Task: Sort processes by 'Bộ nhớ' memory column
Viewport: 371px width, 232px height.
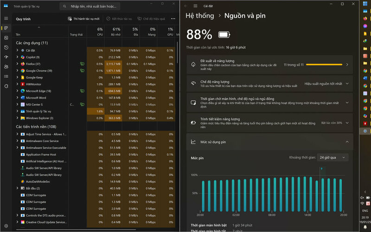Action: [116, 32]
